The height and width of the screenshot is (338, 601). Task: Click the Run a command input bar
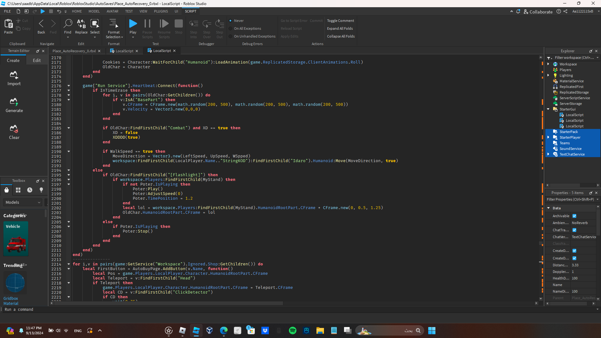299,310
